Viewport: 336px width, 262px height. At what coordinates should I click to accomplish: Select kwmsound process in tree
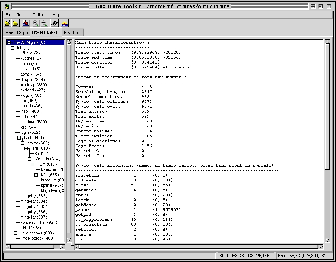[53, 169]
